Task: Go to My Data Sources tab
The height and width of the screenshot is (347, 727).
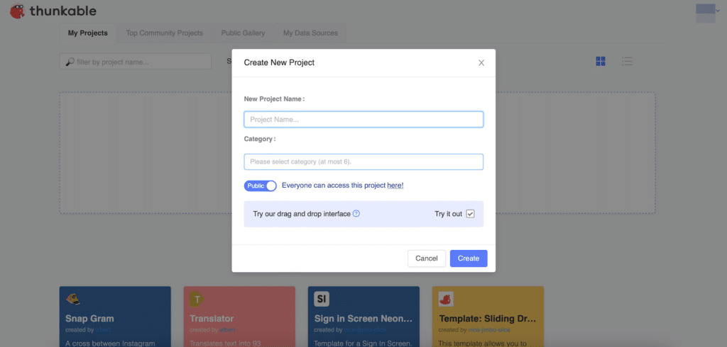Action: pos(310,33)
